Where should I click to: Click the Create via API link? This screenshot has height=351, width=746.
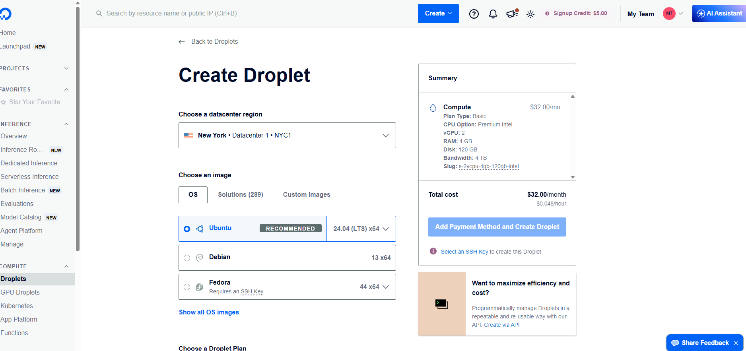502,325
